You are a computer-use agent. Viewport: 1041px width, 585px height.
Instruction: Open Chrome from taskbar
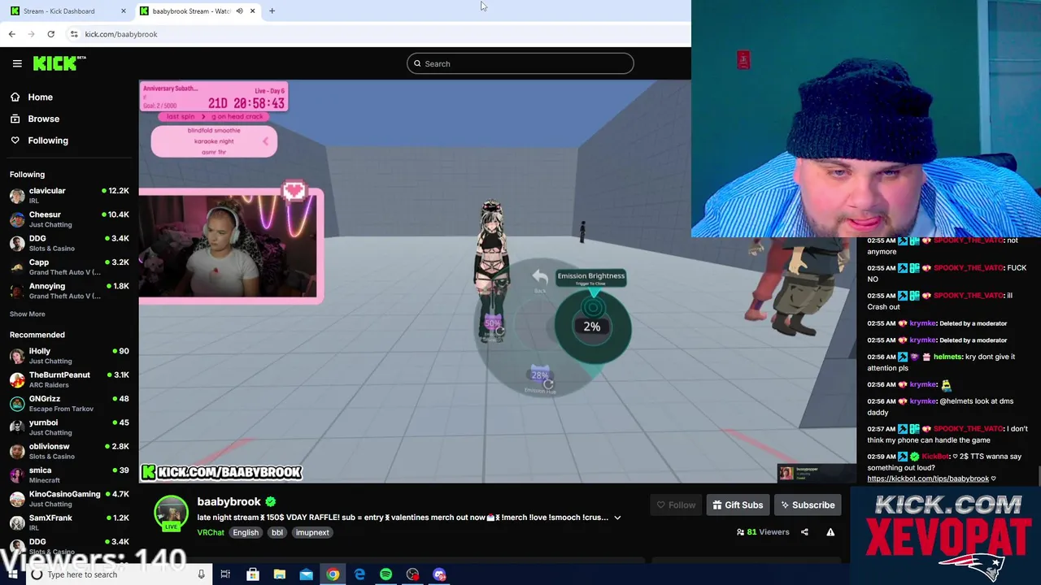(333, 574)
